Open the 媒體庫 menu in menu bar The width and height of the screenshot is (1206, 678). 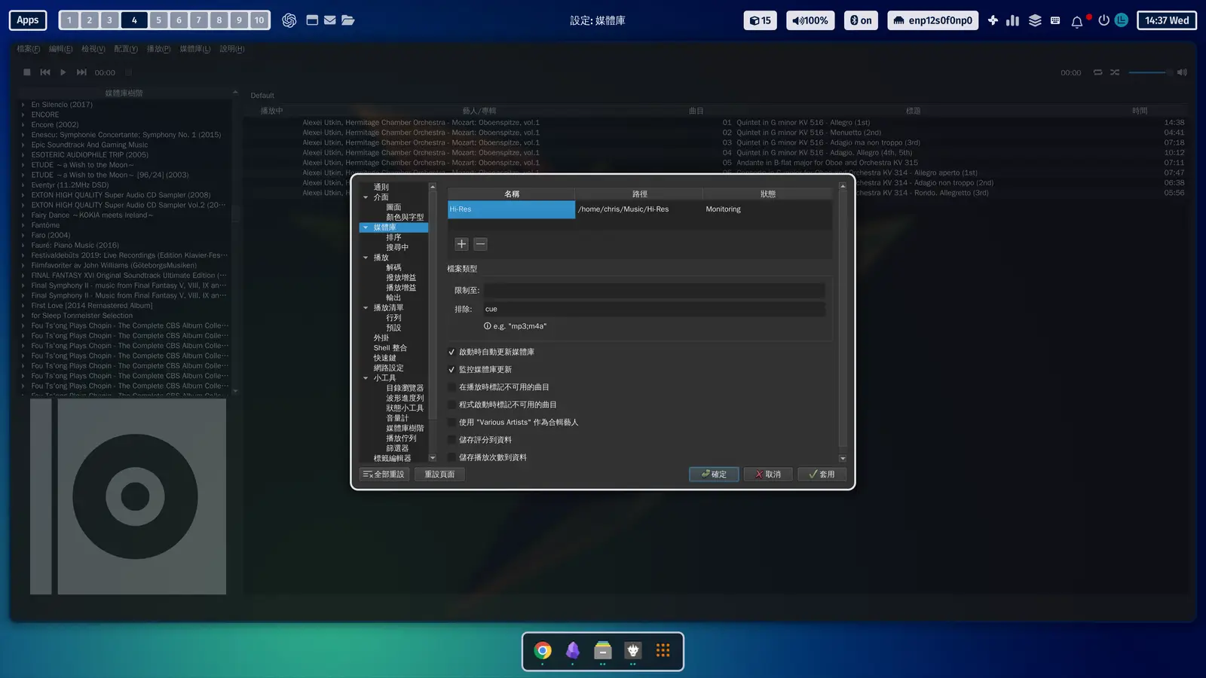(x=195, y=49)
